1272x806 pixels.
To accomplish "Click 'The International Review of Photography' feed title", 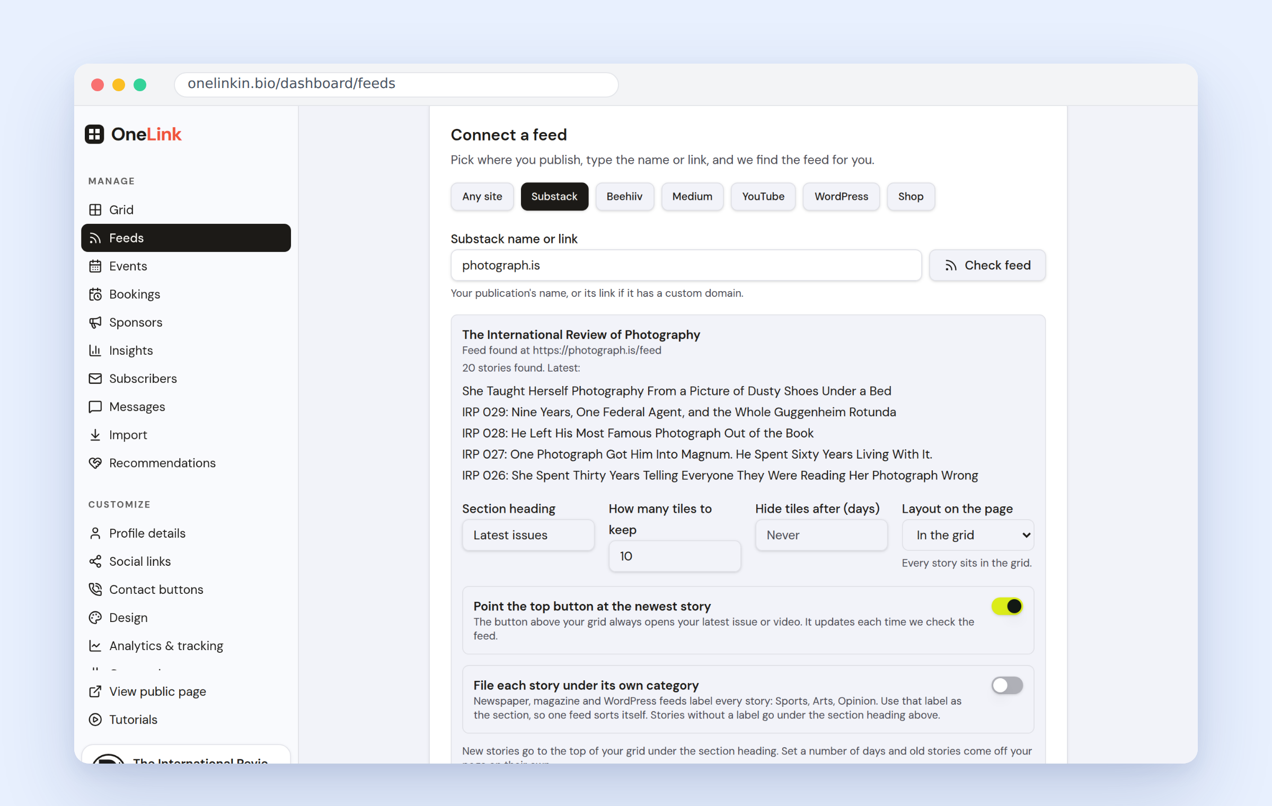I will coord(581,335).
